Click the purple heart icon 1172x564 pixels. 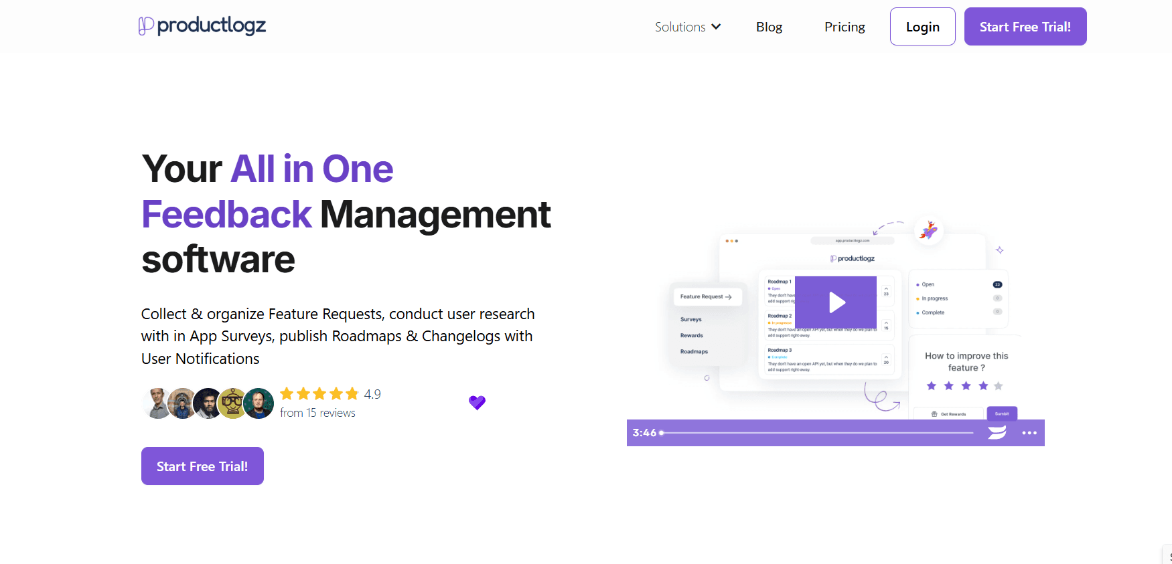click(x=477, y=402)
